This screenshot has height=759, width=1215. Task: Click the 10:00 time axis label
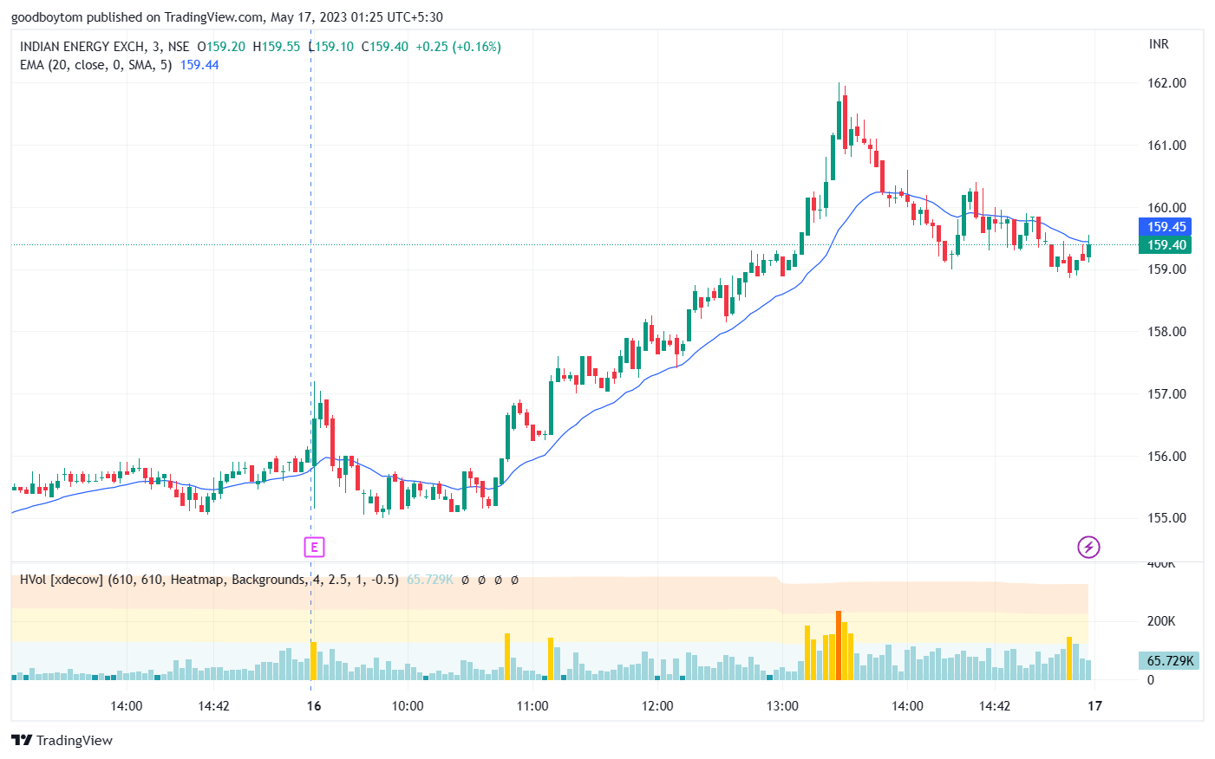[408, 706]
